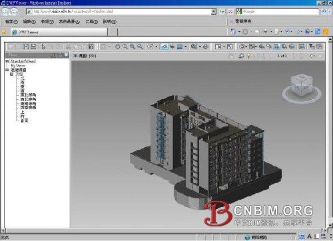Click inside the URL address field
Screen dimensions: 333x241
pos(121,11)
